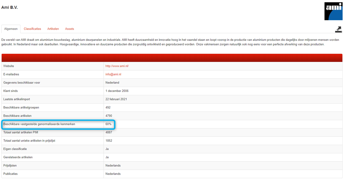
Task: Click the Eigen classificatie label
Action: 15,149
